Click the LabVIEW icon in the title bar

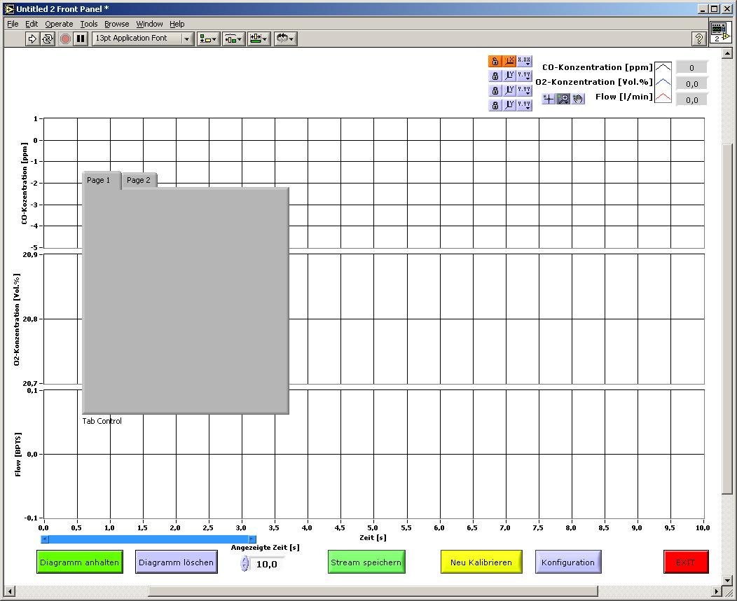pyautogui.click(x=8, y=8)
